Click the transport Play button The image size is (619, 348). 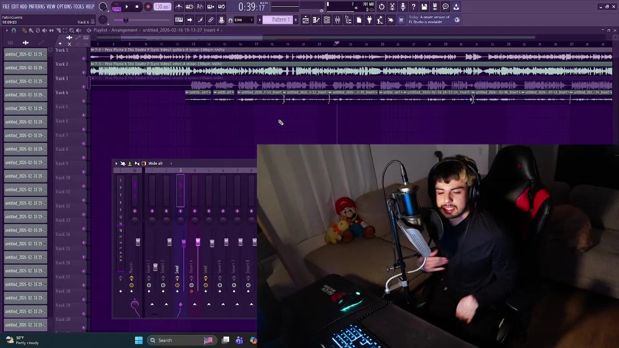127,7
